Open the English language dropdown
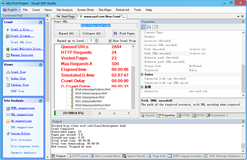The width and height of the screenshot is (247, 160). [x=12, y=10]
